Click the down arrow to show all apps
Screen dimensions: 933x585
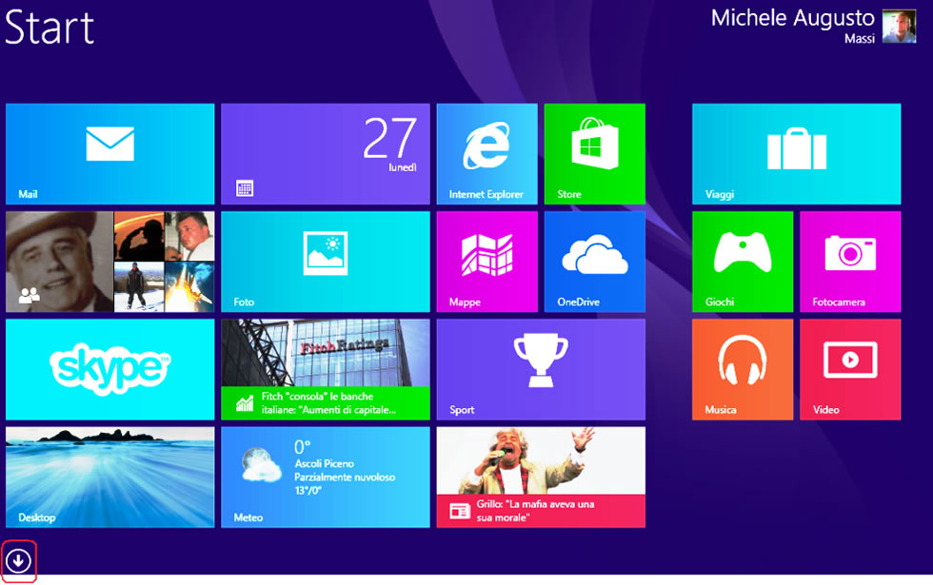18,560
